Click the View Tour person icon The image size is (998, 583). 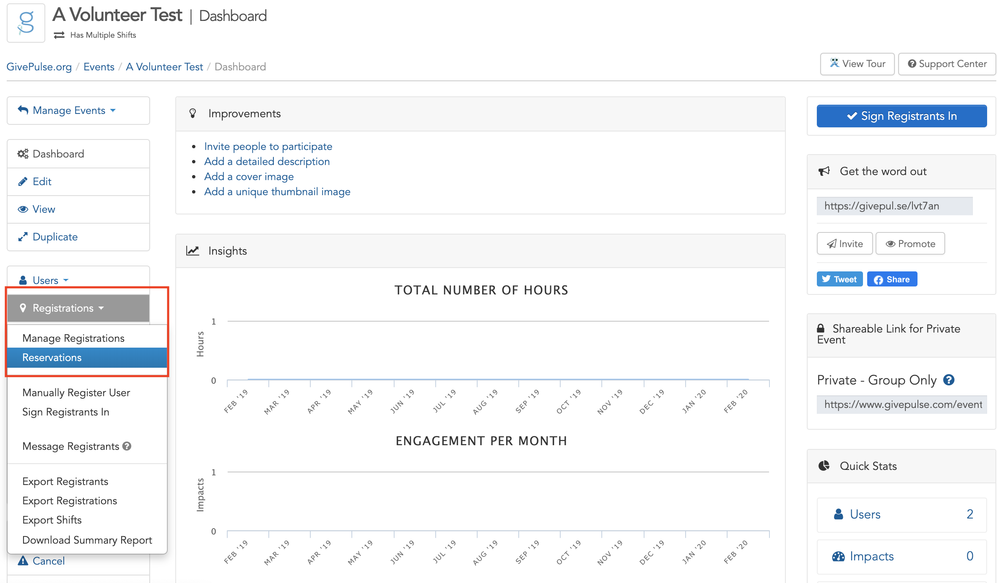click(834, 63)
